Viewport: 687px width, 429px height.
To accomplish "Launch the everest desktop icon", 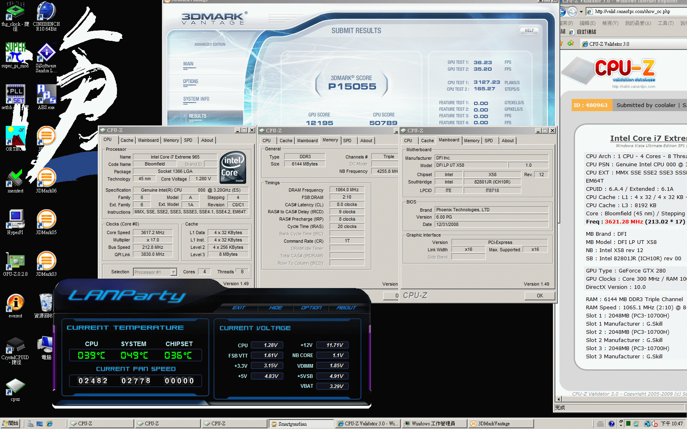I will tap(15, 304).
